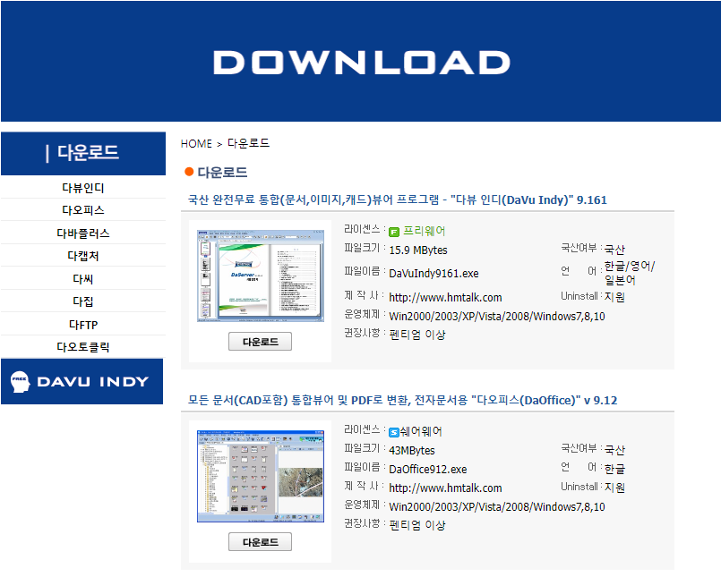Select 다캡처 in the sidebar
This screenshot has height=577, width=721.
tap(82, 256)
